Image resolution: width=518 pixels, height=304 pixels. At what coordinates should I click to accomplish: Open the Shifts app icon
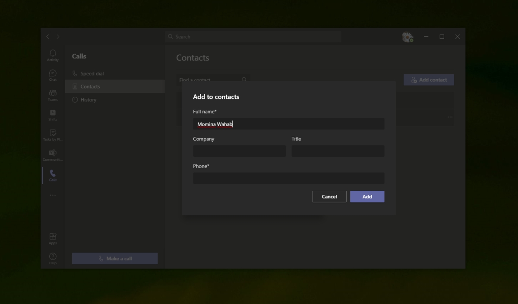(x=53, y=115)
